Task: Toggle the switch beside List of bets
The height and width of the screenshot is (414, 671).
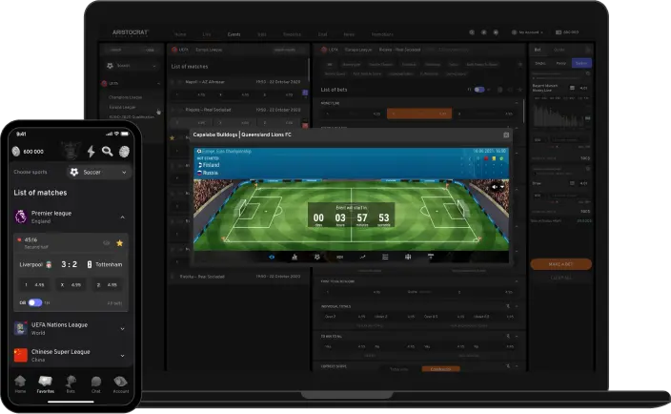Action: click(x=479, y=90)
